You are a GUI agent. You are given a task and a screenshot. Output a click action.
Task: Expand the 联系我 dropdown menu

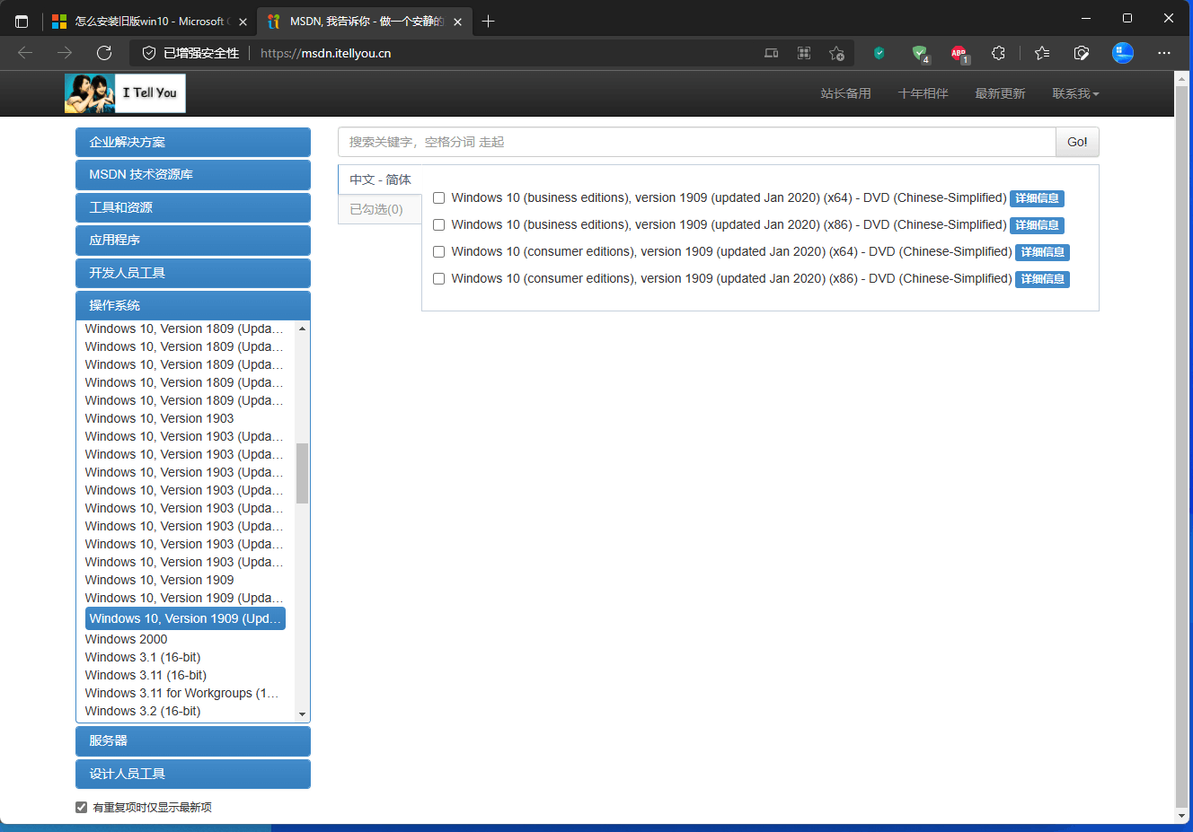pos(1075,93)
